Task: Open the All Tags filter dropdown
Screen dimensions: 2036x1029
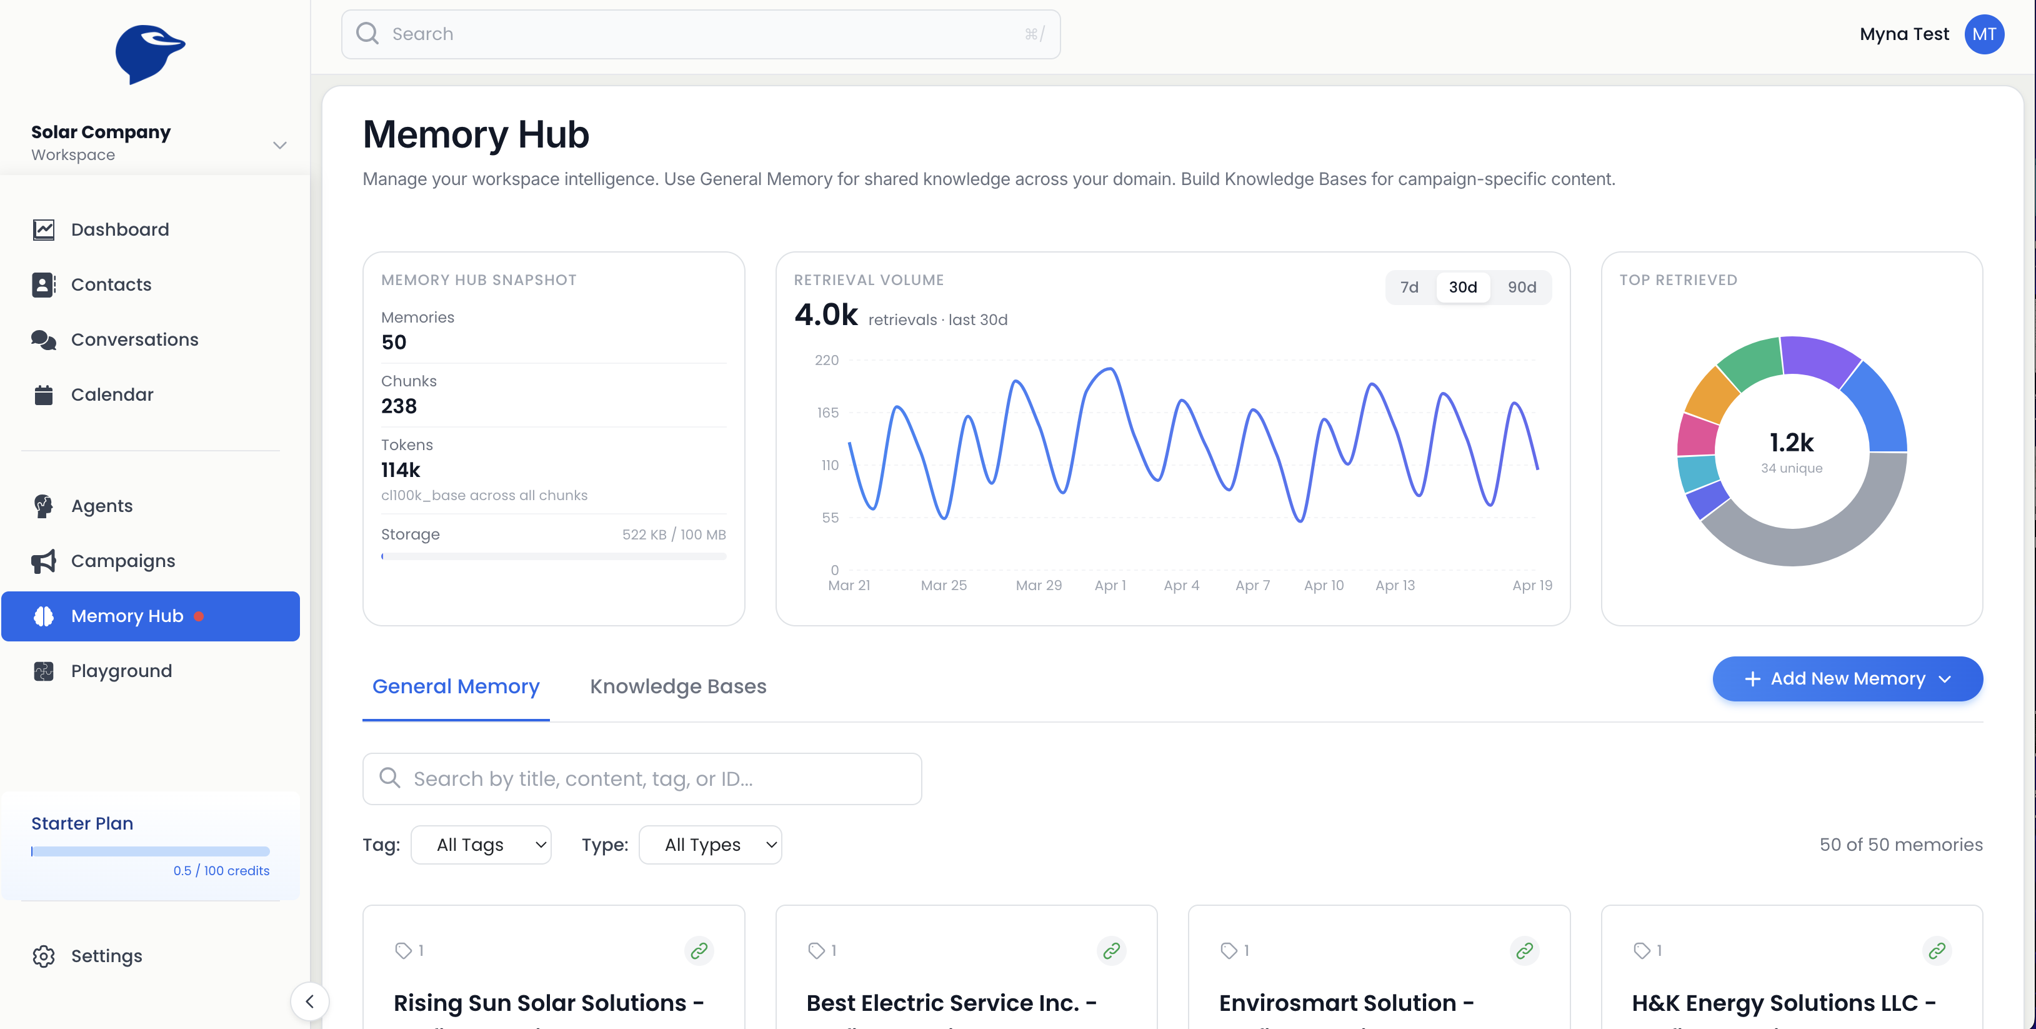Action: click(x=481, y=845)
